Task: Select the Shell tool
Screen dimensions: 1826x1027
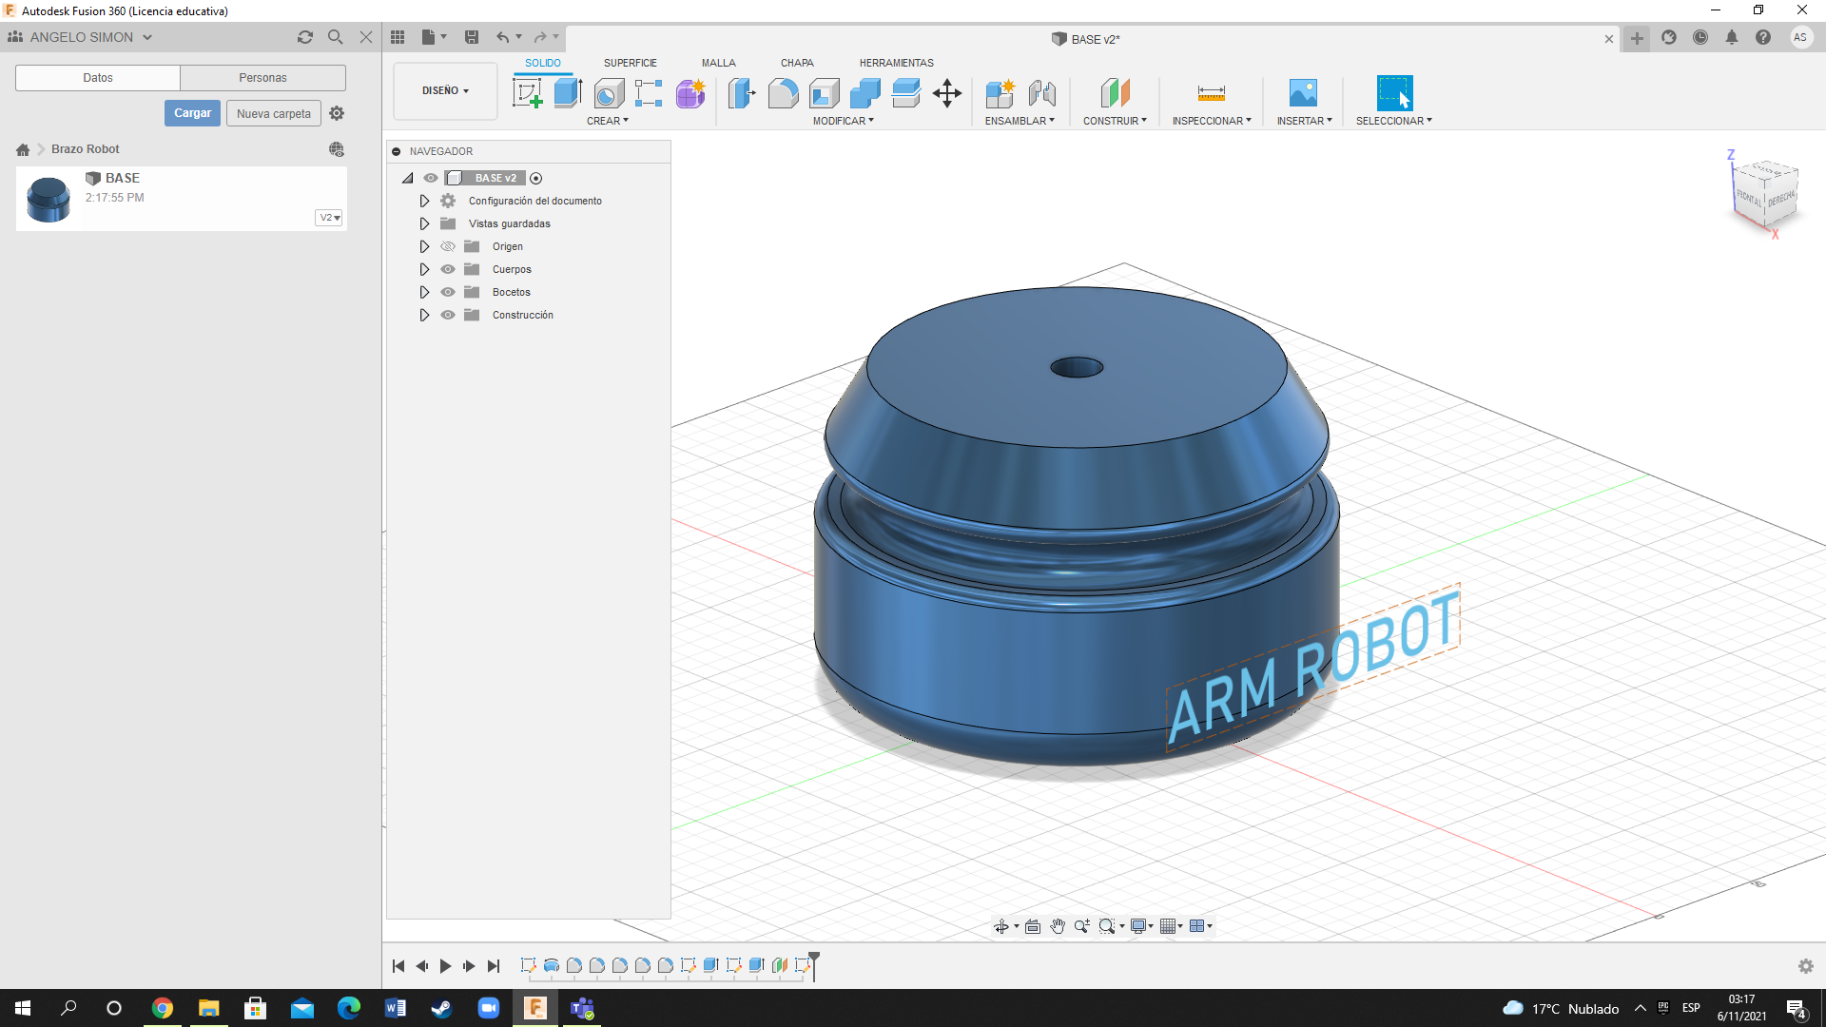Action: [825, 93]
